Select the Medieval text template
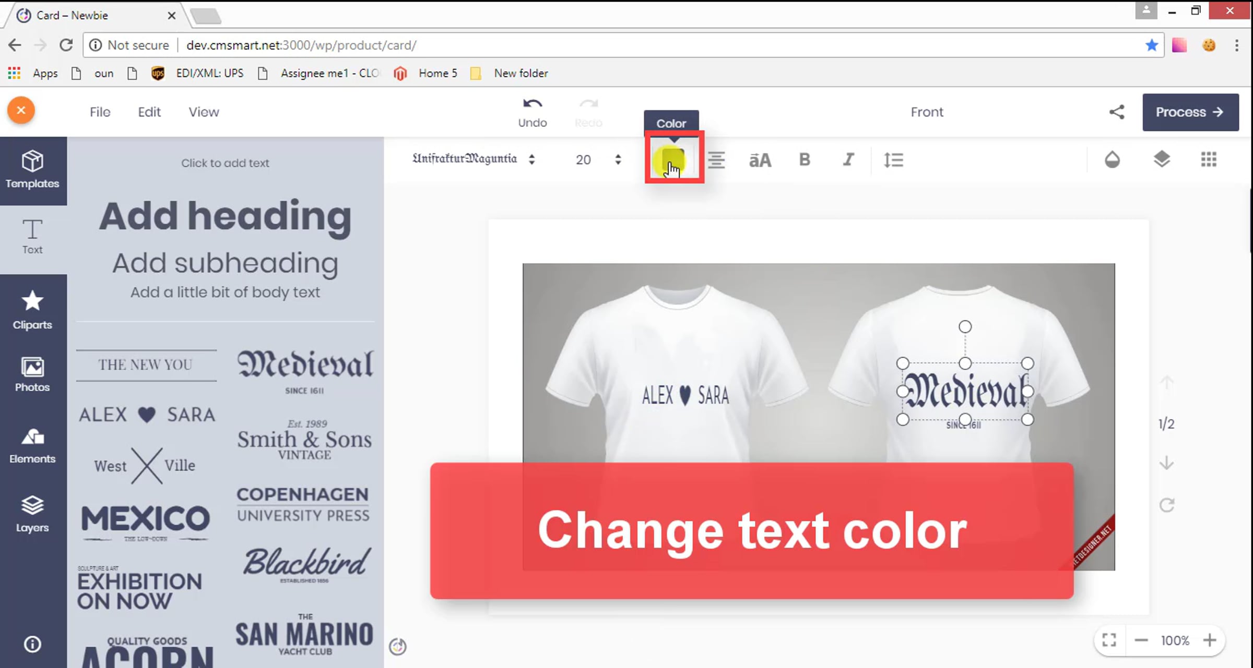Image resolution: width=1253 pixels, height=668 pixels. (305, 371)
